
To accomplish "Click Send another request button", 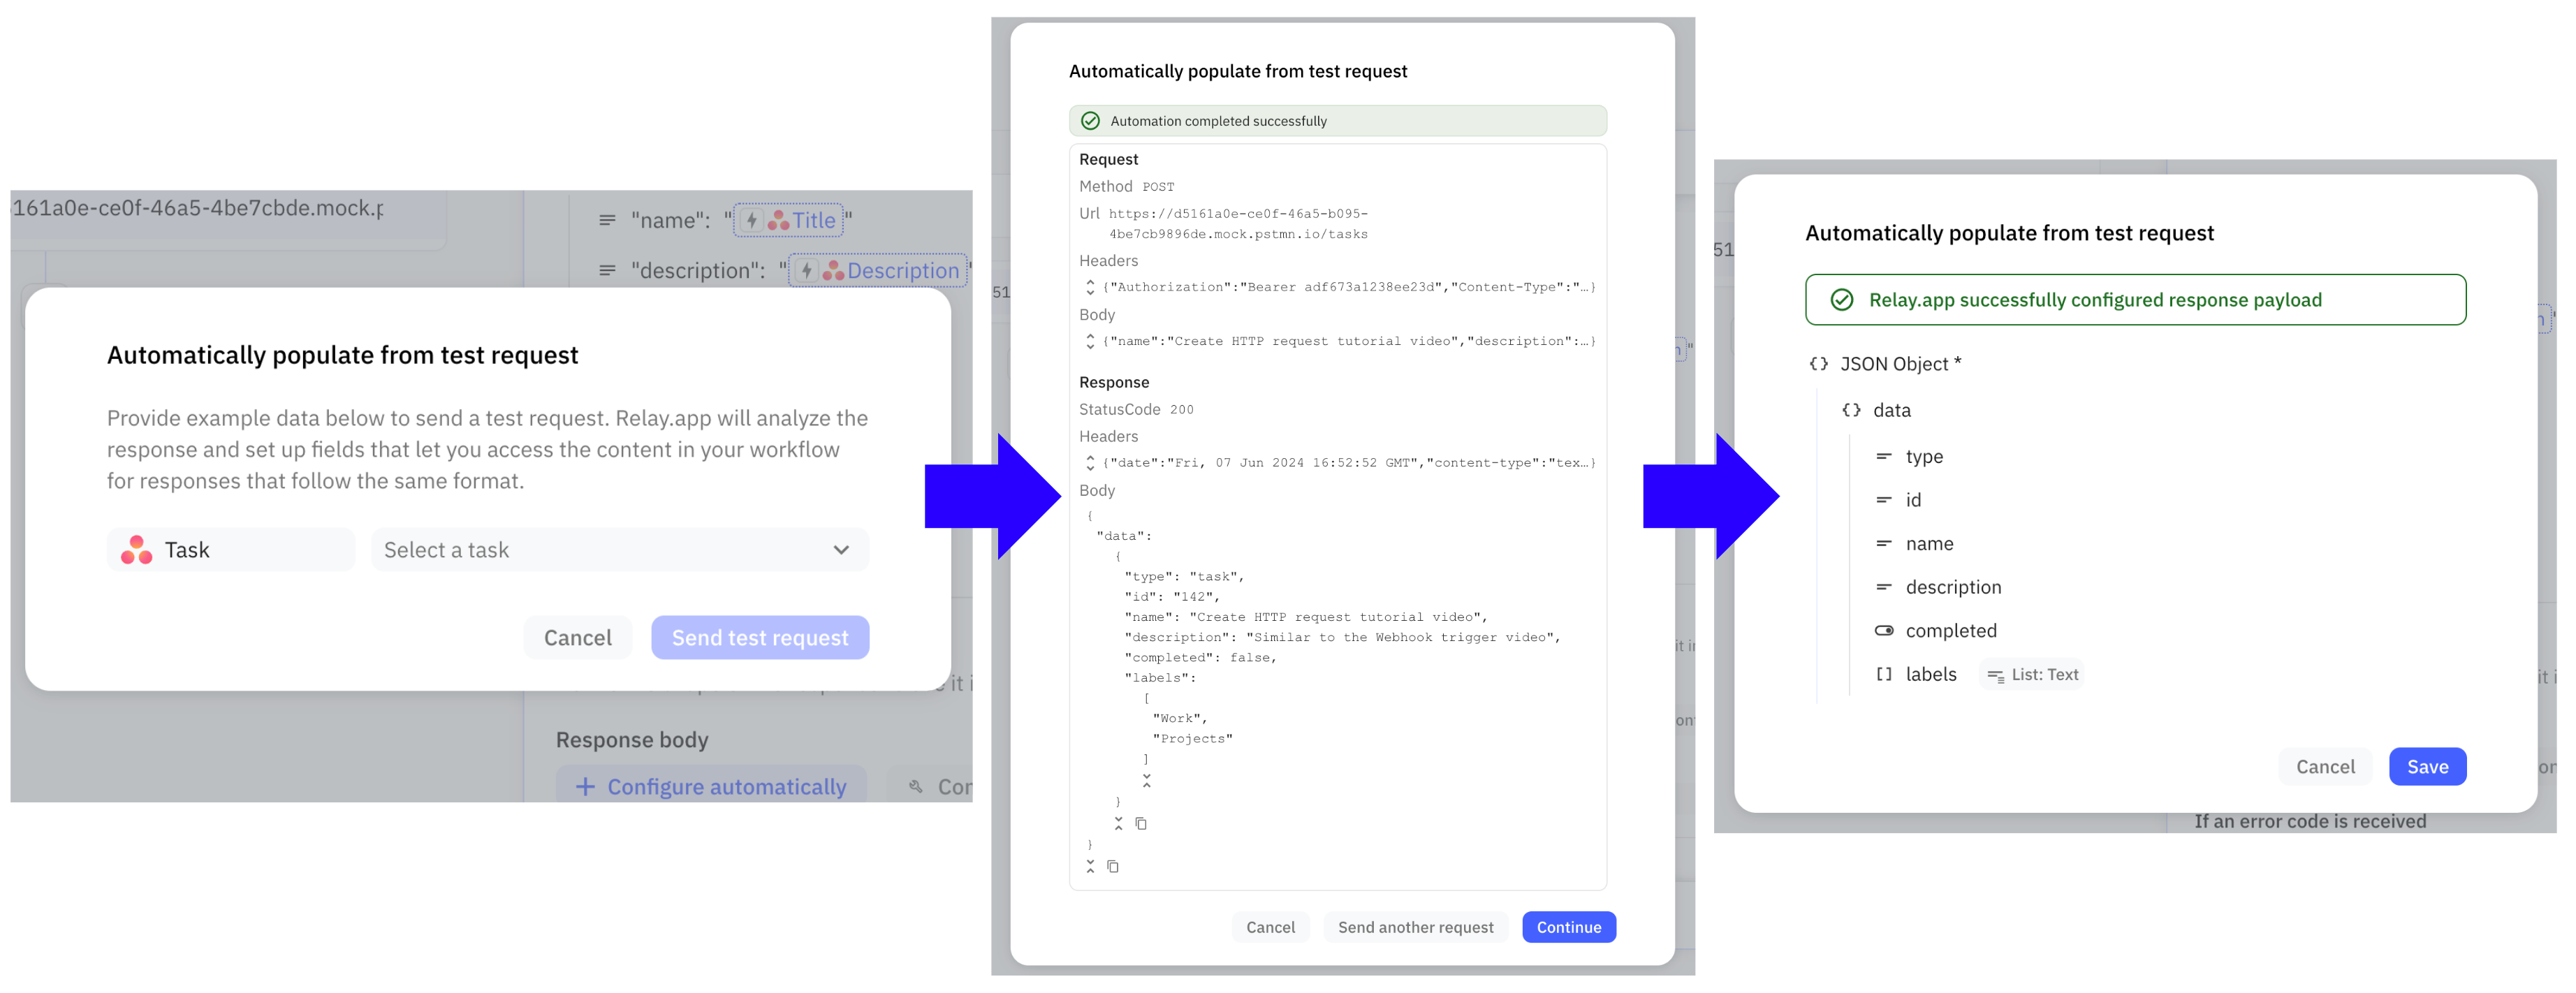I will pos(1415,927).
